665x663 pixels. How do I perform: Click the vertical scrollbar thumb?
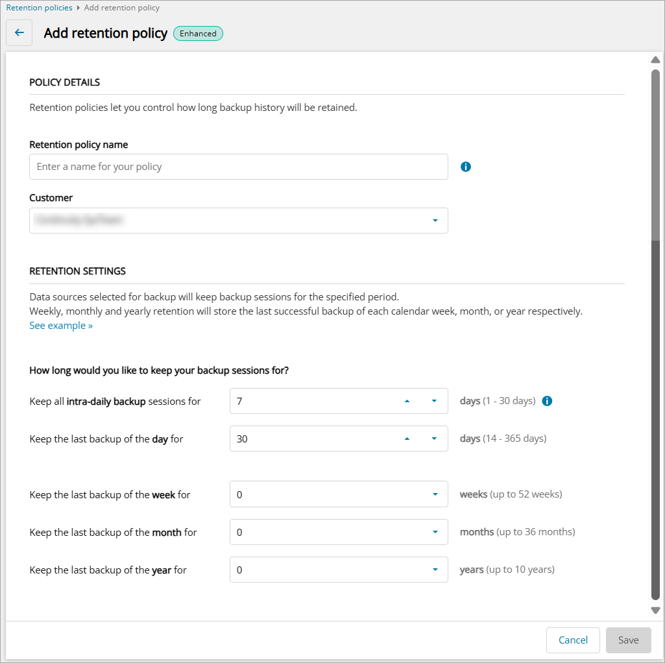(655, 156)
